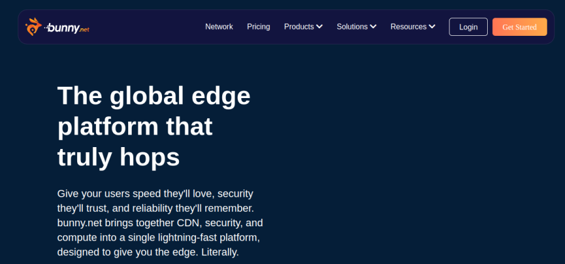Click the headline line "platform that"

click(135, 126)
